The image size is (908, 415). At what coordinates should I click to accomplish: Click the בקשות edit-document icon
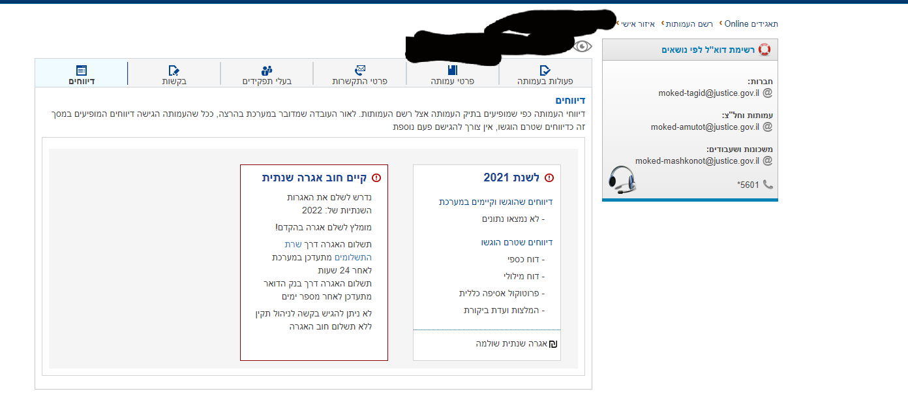pyautogui.click(x=174, y=70)
